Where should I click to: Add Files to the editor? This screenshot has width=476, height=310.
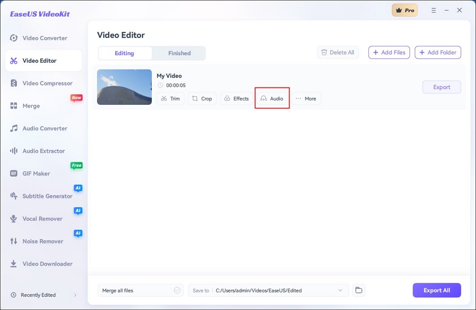(389, 52)
